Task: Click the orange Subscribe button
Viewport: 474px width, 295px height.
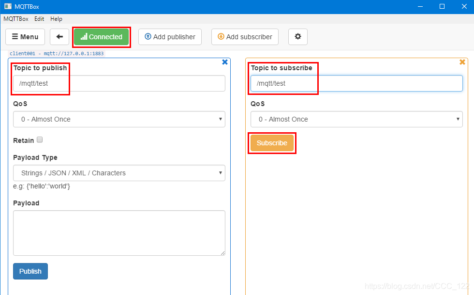Action: (x=272, y=143)
